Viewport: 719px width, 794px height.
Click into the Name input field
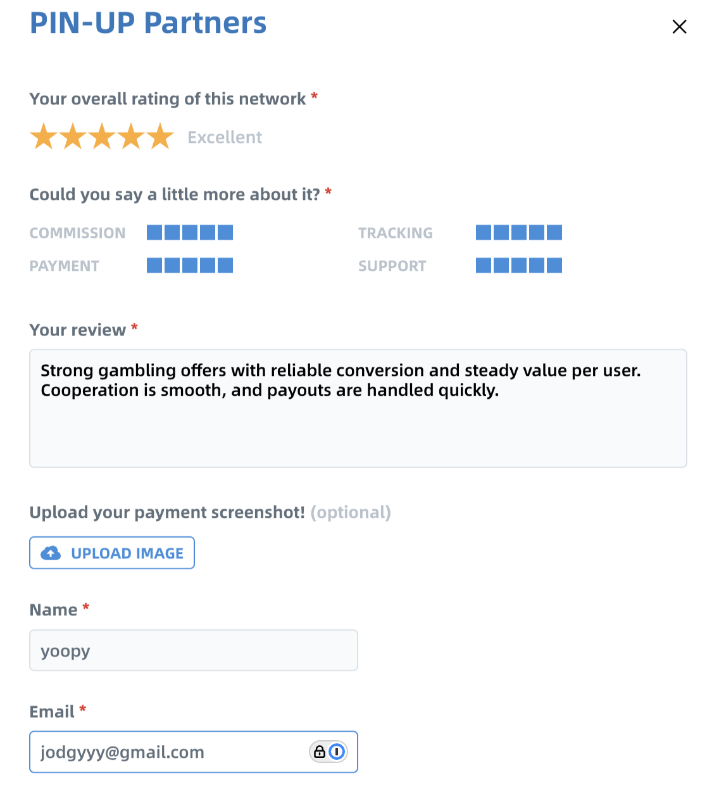[x=193, y=650]
